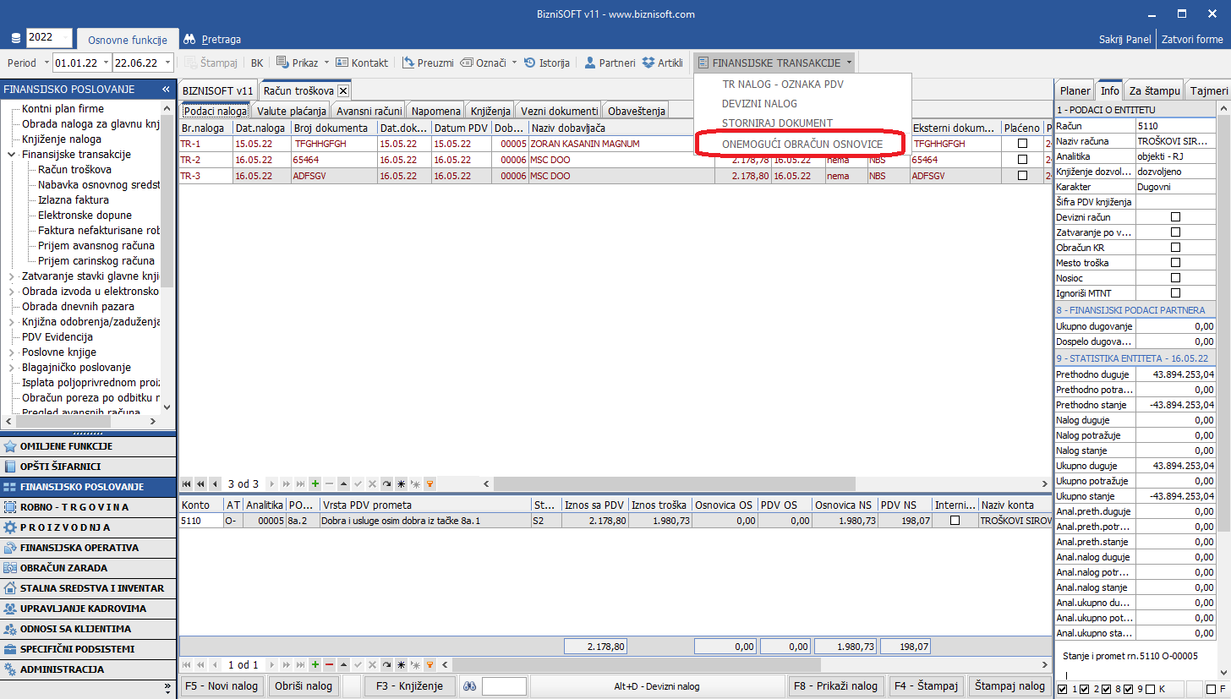Viewport: 1231px width, 699px height.
Task: Open the Označi dropdown arrow
Action: click(514, 63)
